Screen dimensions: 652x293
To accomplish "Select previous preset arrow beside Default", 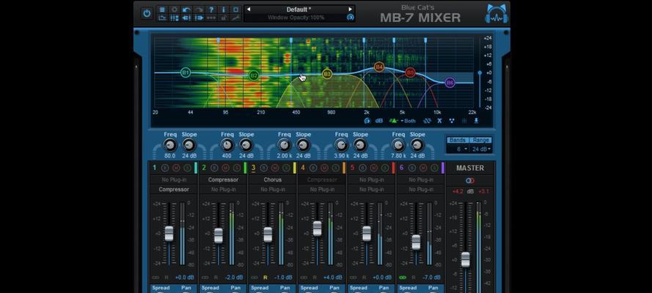I will click(249, 9).
